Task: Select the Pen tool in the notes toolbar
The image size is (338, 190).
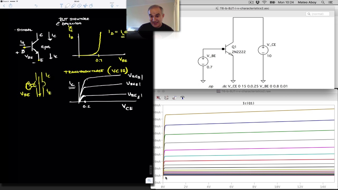Action: [67, 6]
